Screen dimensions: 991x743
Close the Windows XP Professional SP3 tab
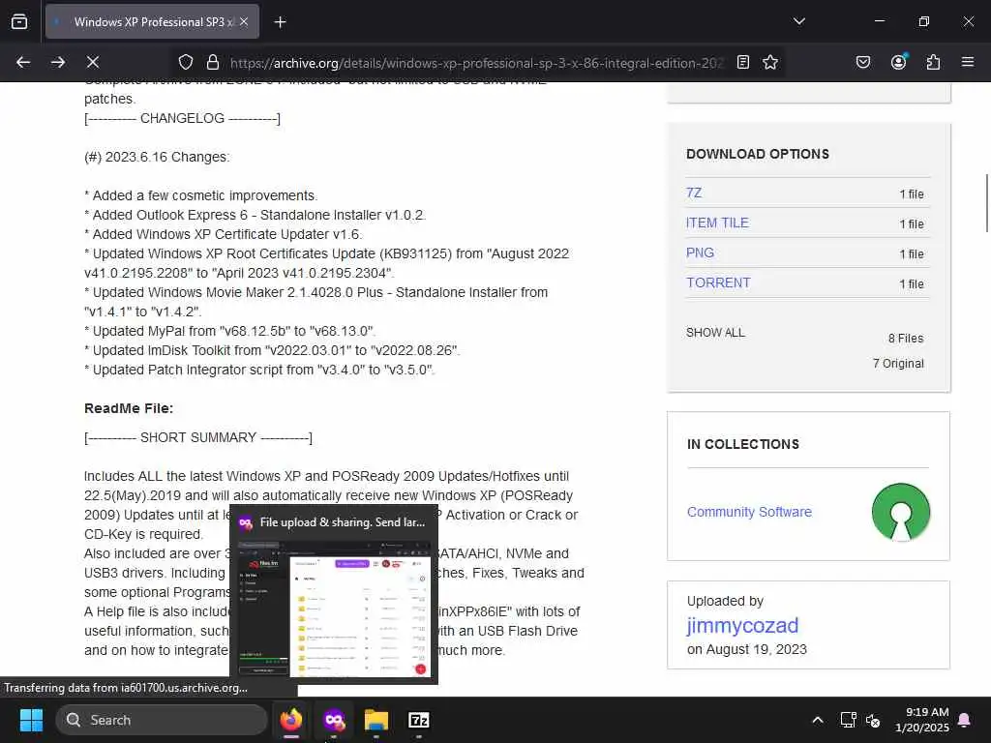[244, 21]
